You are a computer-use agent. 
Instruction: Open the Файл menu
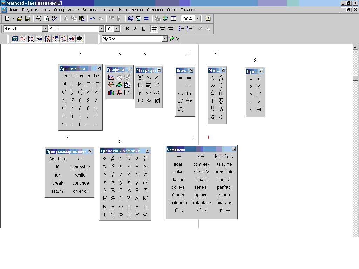click(x=14, y=10)
